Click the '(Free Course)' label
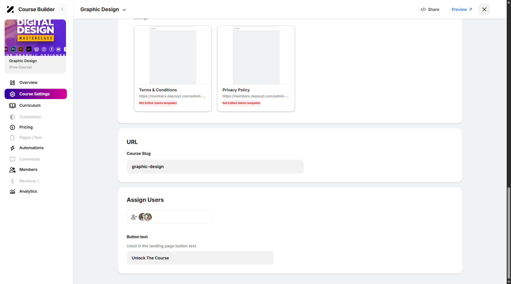The height and width of the screenshot is (284, 511). (x=20, y=67)
